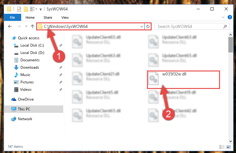The image size is (236, 153).
Task: Select Local Disk (D:) in sidebar
Action: (x=32, y=53)
